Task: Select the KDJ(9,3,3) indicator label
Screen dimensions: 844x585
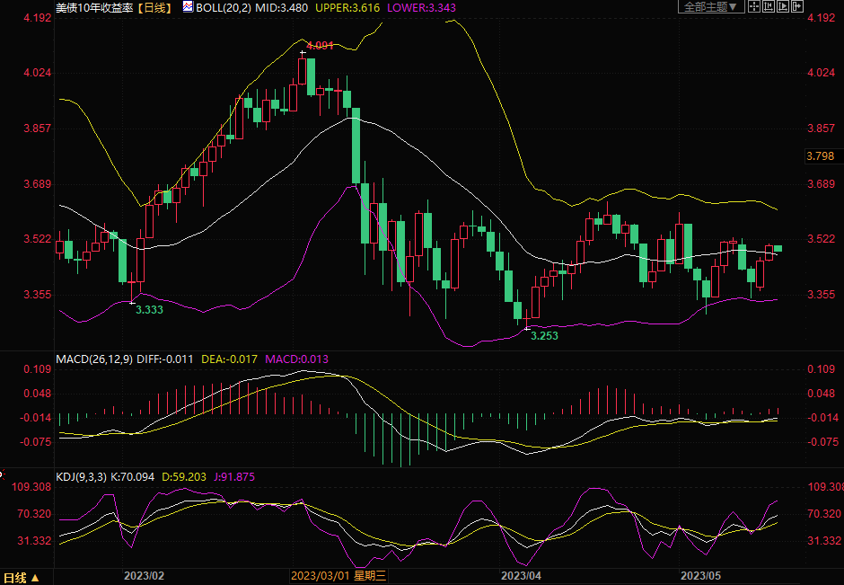Action: 82,476
